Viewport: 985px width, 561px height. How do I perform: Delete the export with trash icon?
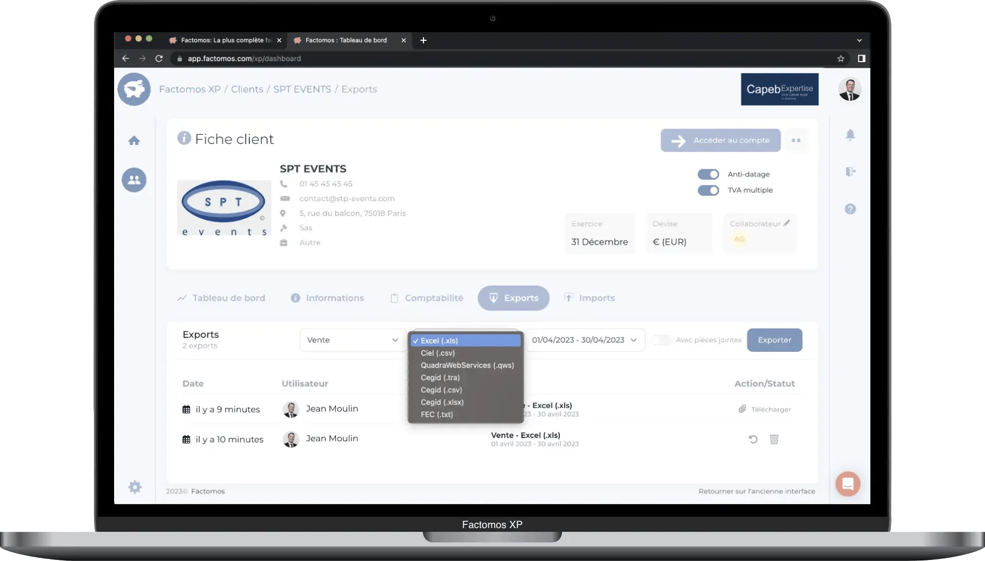774,439
